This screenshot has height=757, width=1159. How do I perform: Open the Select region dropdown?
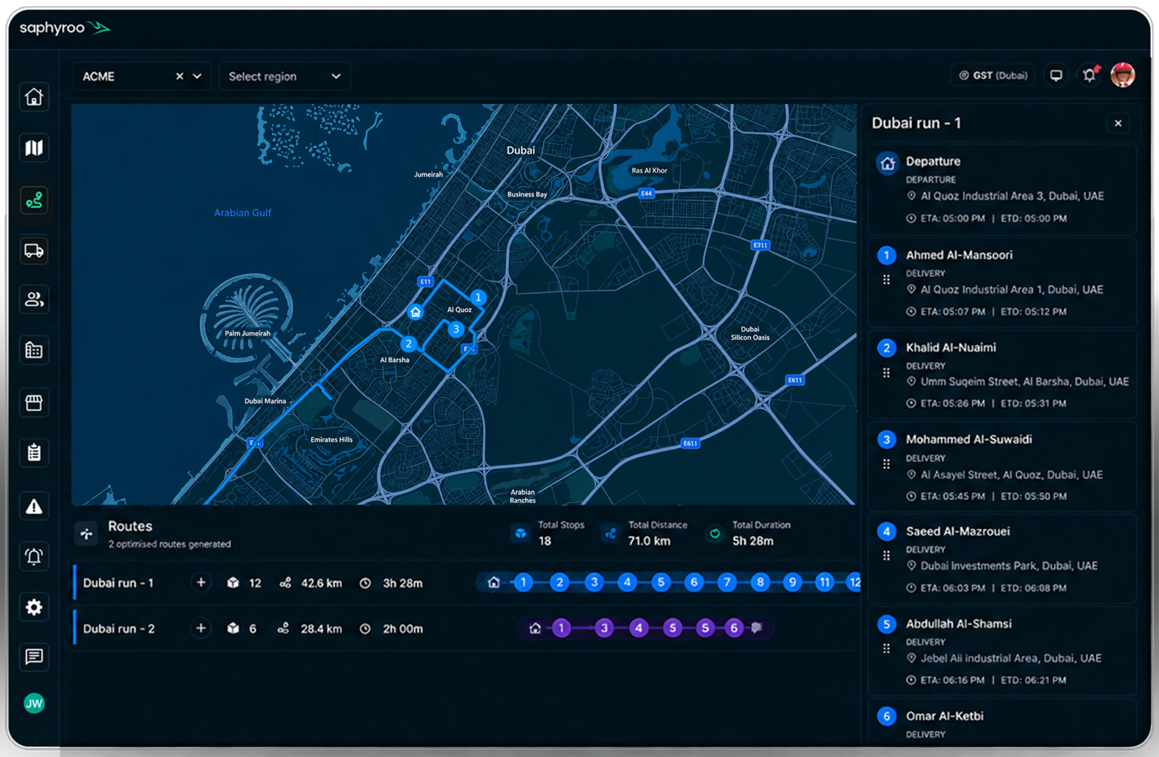284,76
